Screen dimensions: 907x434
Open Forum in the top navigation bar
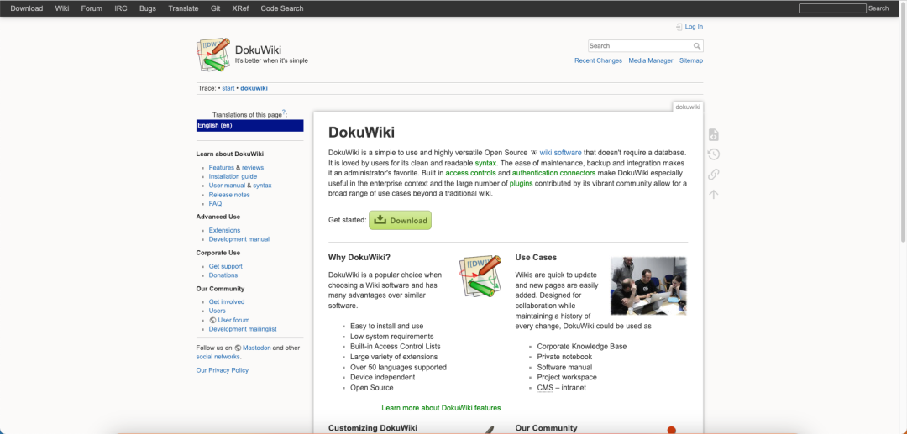(x=92, y=8)
